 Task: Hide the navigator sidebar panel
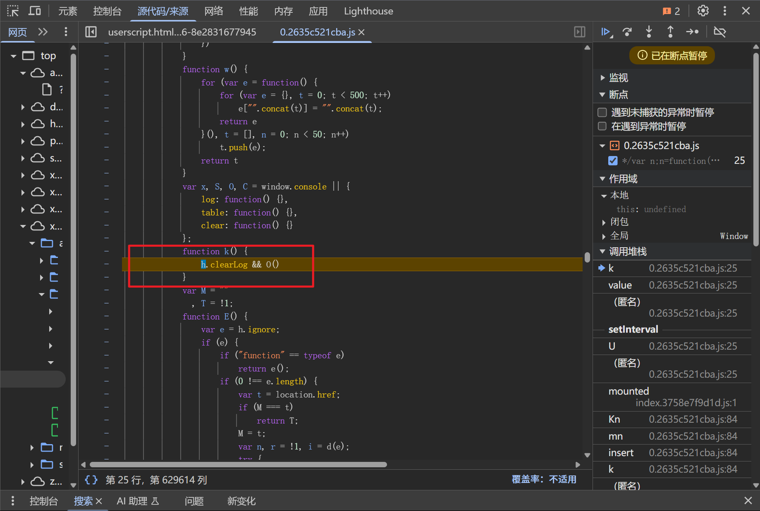point(91,32)
